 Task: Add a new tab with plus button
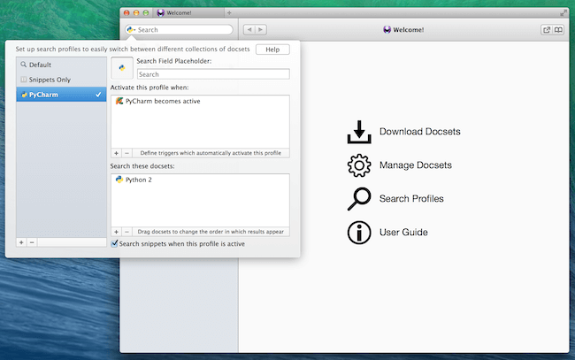point(229,13)
